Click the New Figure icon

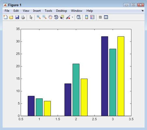point(6,17)
